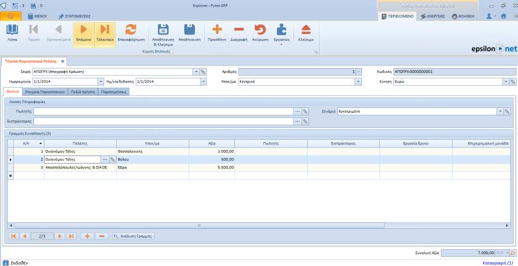This screenshot has width=518, height=266.
Task: Open the ΣΥΝΤΟΜΕΥΣΕΙΣ menu
Action: point(75,16)
